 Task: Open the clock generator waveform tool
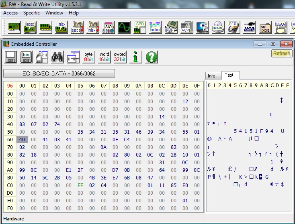[x=124, y=27]
